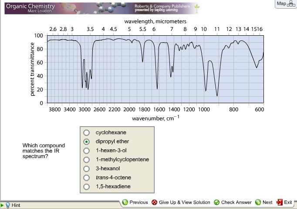
Task: Click the Hint lightbulb icon
Action: [8, 205]
